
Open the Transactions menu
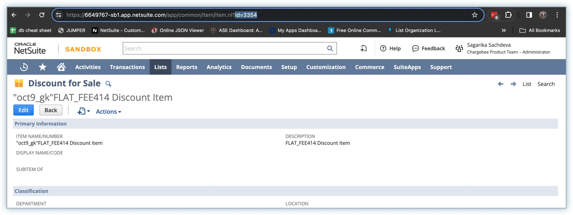click(127, 67)
